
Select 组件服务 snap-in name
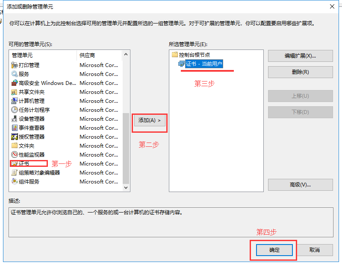tap(29, 181)
